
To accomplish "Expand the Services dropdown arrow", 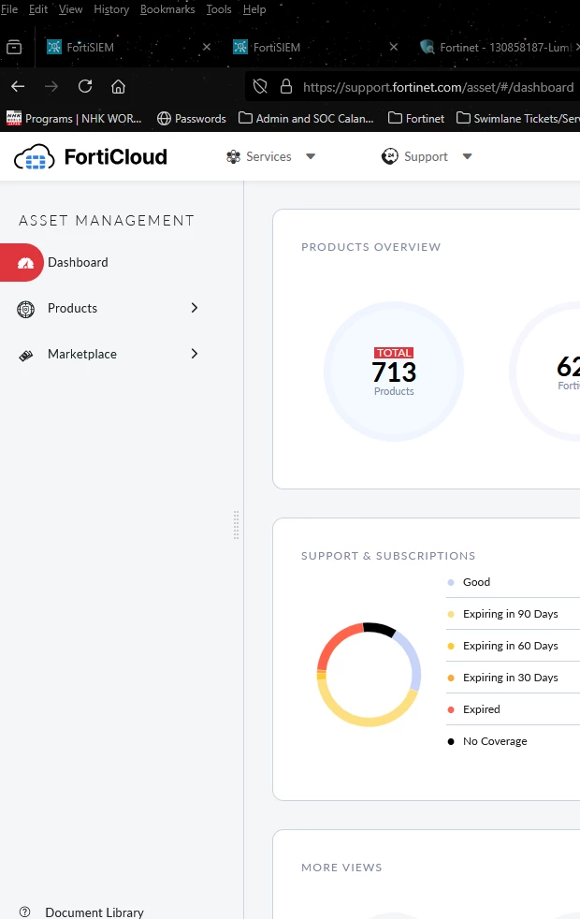I will pos(311,156).
